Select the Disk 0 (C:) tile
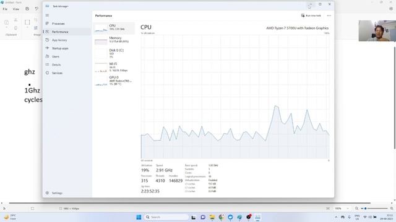Screen dimensions: 396x222 (x=114, y=54)
